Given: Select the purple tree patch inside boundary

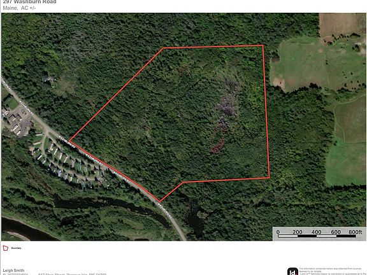Looking at the screenshot, I should click(x=227, y=104).
